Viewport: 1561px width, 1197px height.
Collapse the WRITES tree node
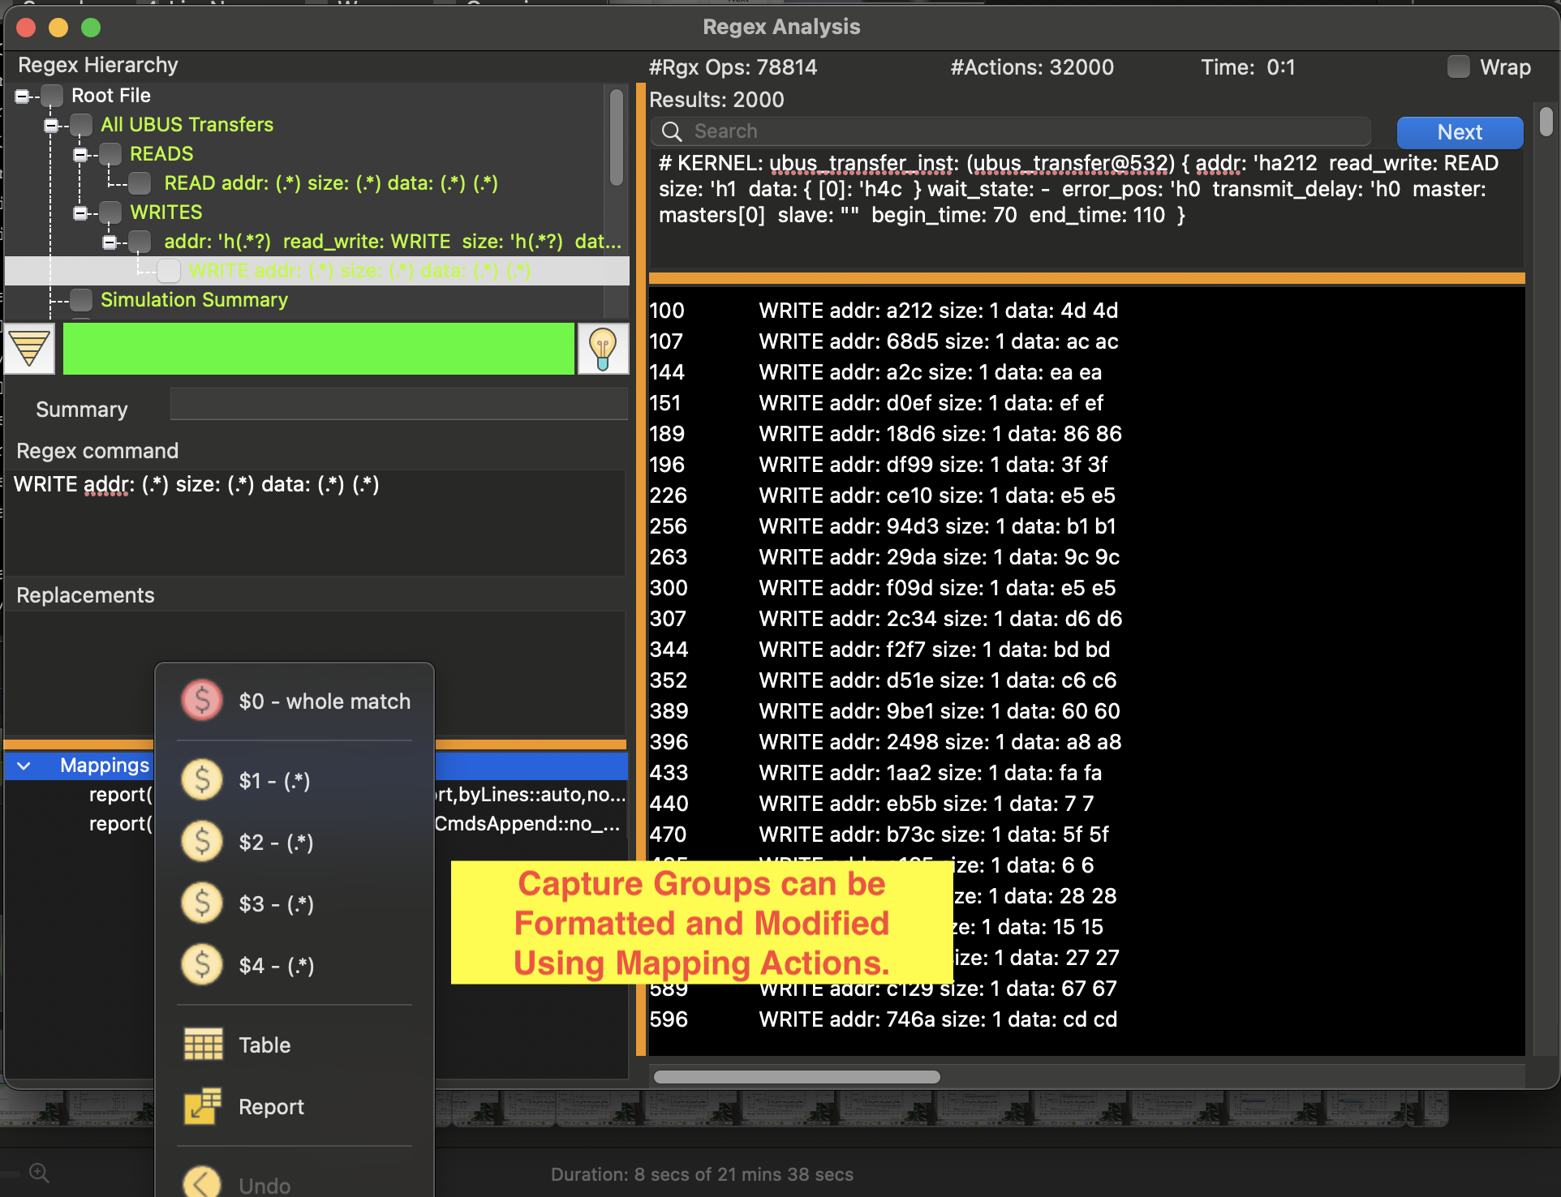pyautogui.click(x=80, y=213)
